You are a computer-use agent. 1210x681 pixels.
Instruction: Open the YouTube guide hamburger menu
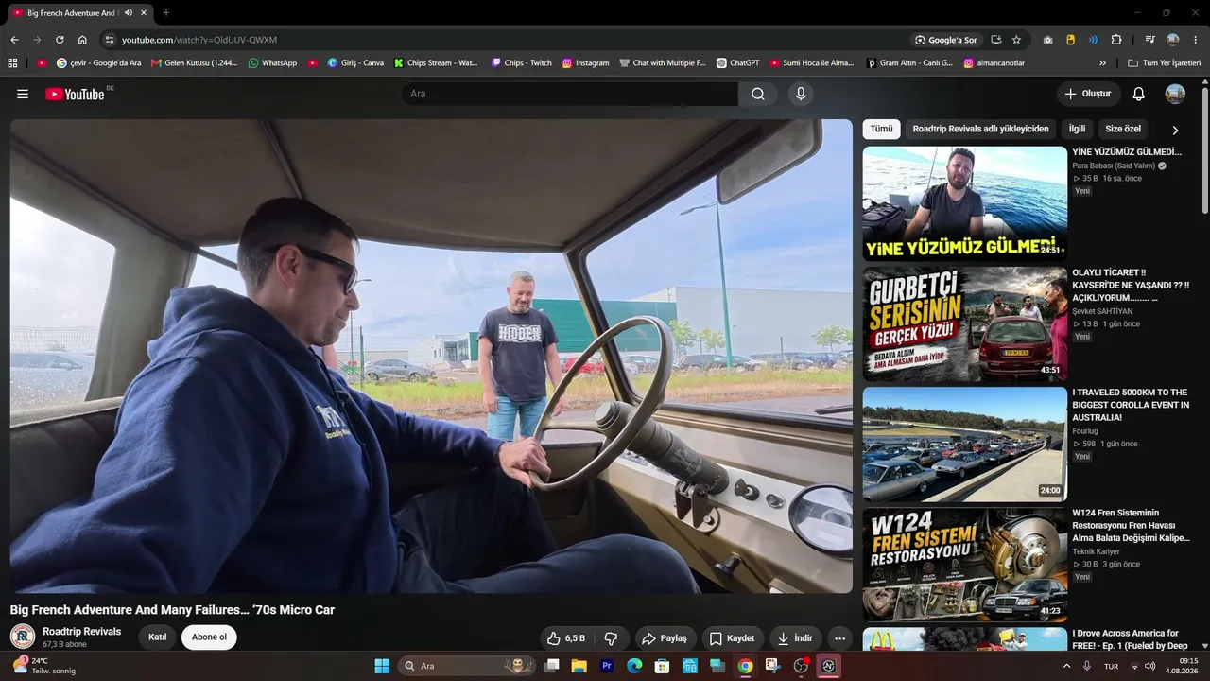tap(23, 94)
